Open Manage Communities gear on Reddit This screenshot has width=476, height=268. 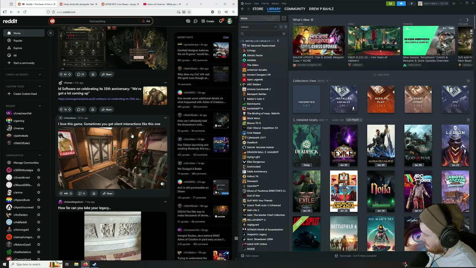click(9, 163)
